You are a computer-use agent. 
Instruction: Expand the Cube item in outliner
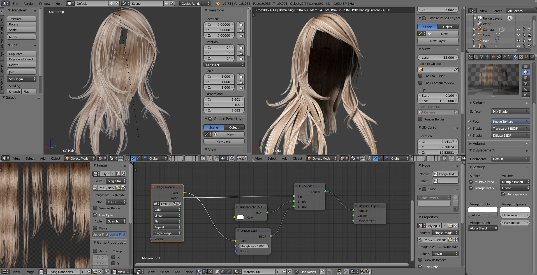tap(474, 35)
